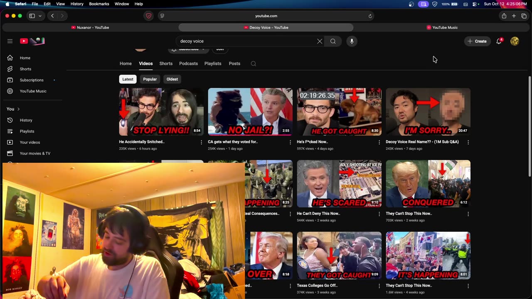Click the page vertical scrollbar
This screenshot has width=532, height=299.
tap(530, 127)
